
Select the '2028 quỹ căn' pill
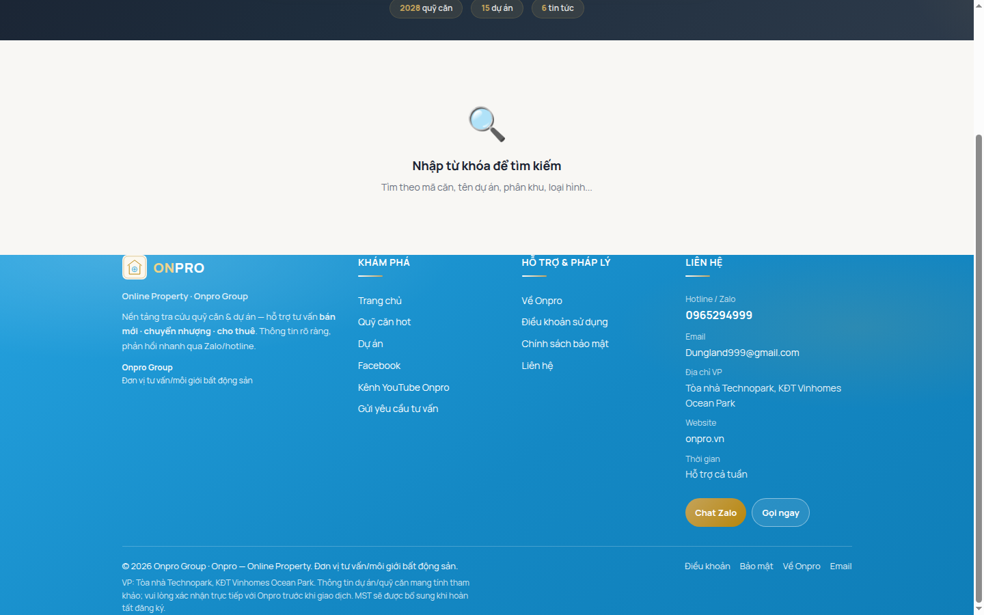426,8
